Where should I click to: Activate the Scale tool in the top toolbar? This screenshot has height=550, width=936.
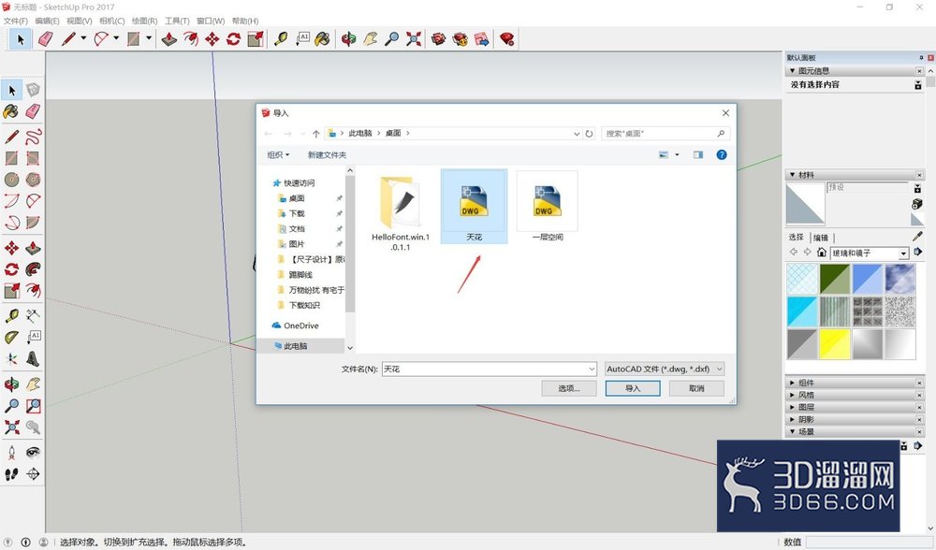(x=256, y=39)
